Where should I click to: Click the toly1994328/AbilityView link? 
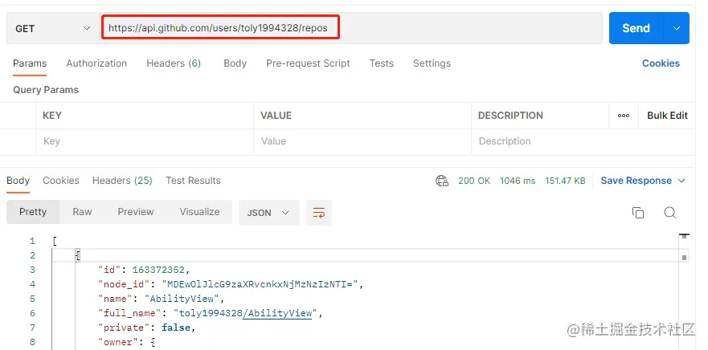[277, 313]
